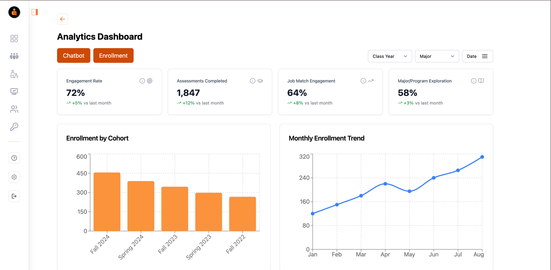The height and width of the screenshot is (270, 551).
Task: Click the Job Match Engagement card label
Action: (311, 81)
